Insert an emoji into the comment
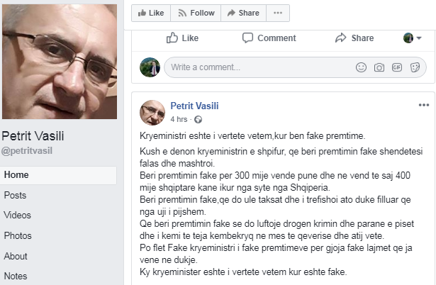436x285 pixels. 361,67
